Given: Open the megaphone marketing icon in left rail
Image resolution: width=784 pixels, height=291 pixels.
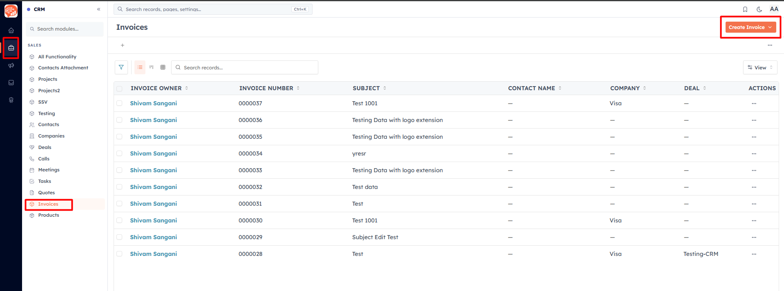Looking at the screenshot, I should pyautogui.click(x=11, y=66).
